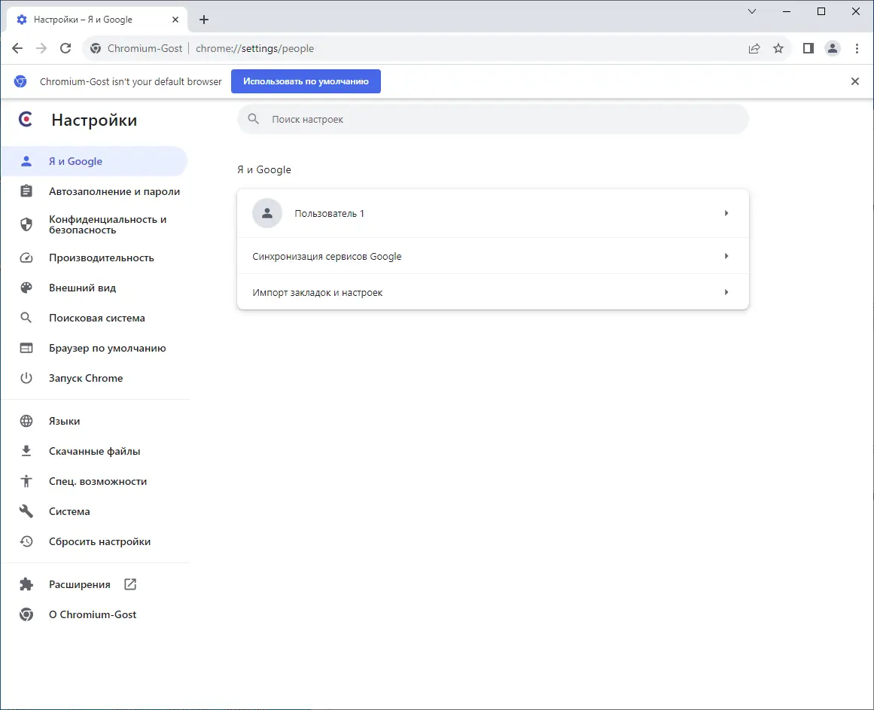Click the Расширения label in sidebar
Viewport: 874px width, 710px height.
pyautogui.click(x=80, y=584)
